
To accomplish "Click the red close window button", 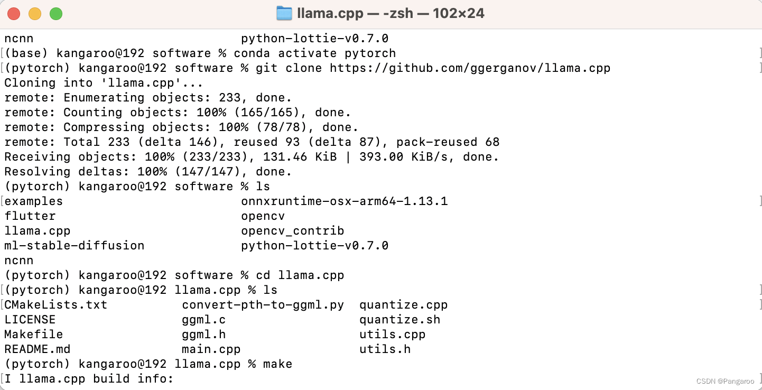I will tap(14, 14).
